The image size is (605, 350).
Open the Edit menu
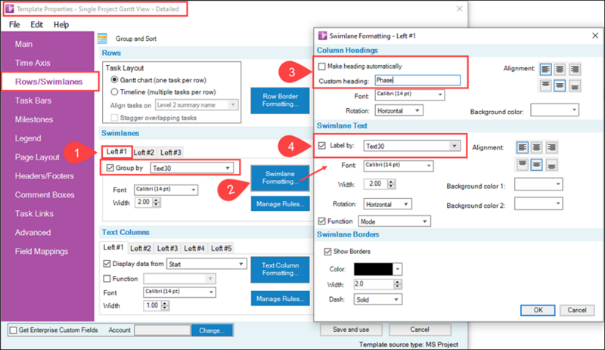pyautogui.click(x=36, y=25)
